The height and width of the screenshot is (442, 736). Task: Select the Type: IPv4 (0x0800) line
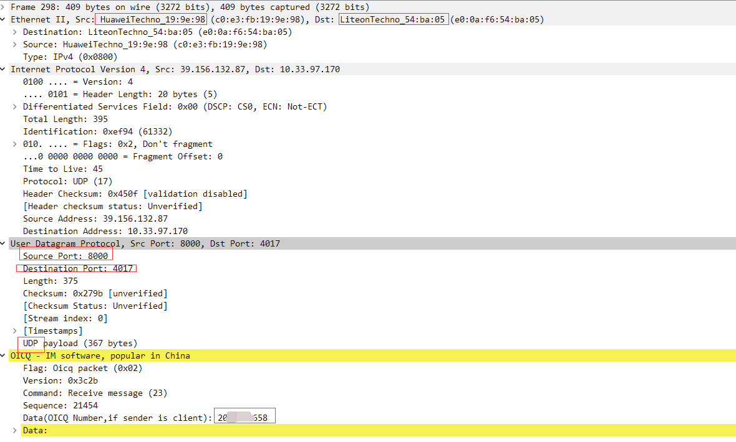click(x=70, y=57)
